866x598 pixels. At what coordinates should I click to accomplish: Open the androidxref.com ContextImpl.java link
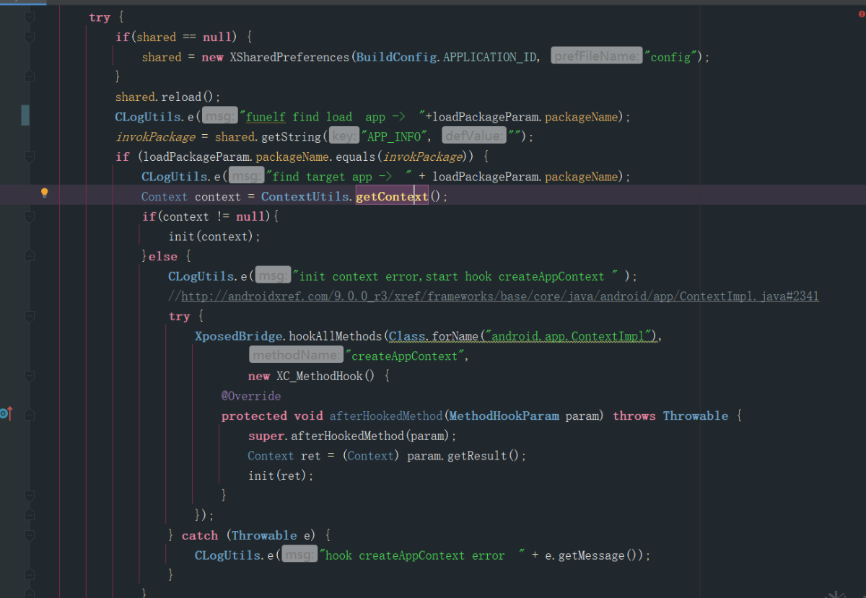pyautogui.click(x=500, y=296)
